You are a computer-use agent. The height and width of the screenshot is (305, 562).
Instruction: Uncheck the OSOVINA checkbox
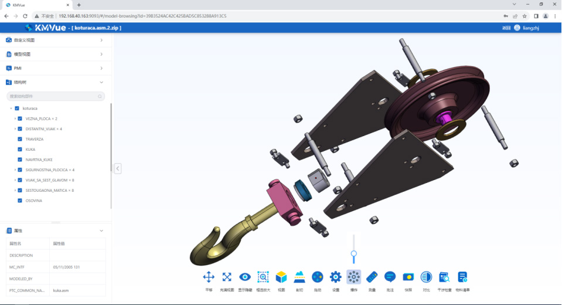point(20,201)
